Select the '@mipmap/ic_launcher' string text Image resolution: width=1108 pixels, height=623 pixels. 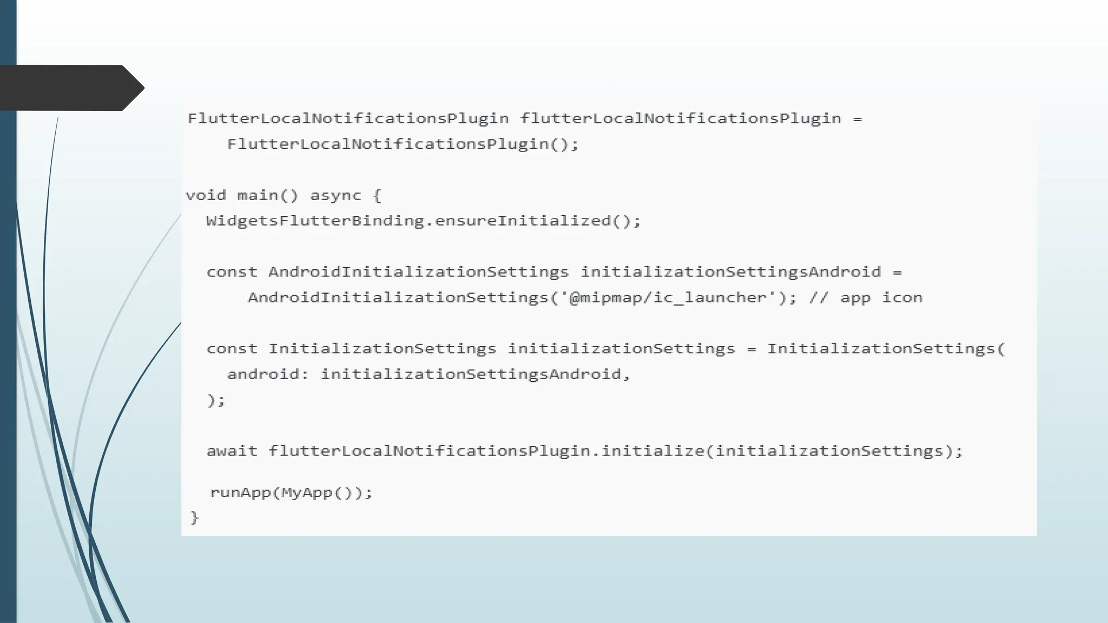point(668,298)
